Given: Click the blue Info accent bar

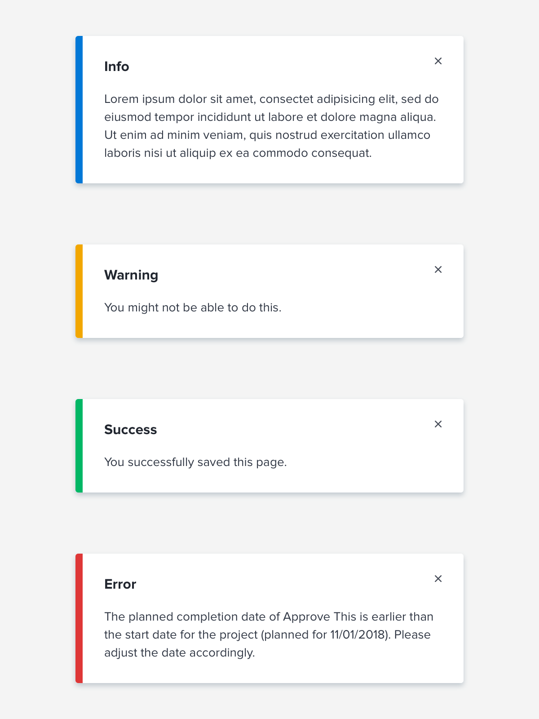Looking at the screenshot, I should point(79,110).
